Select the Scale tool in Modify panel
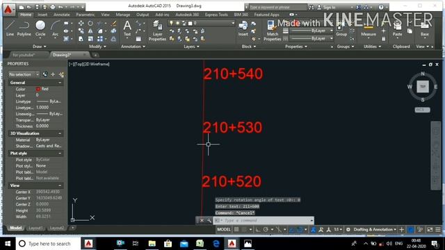Viewport: 445px width, 250px height. [90, 39]
